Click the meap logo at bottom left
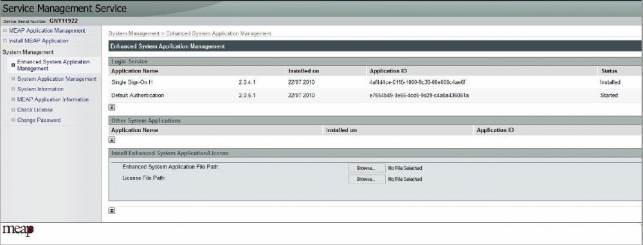The image size is (643, 245). point(18,230)
